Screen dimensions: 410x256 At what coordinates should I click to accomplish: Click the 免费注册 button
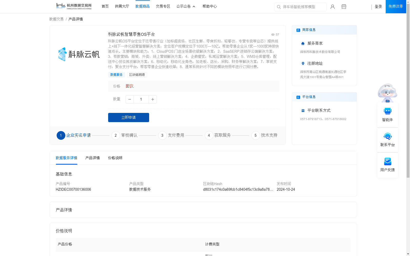pos(396,6)
